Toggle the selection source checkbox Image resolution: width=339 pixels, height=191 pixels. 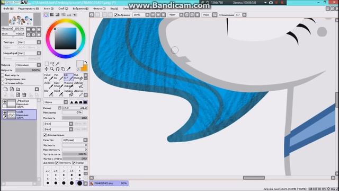click(3, 83)
